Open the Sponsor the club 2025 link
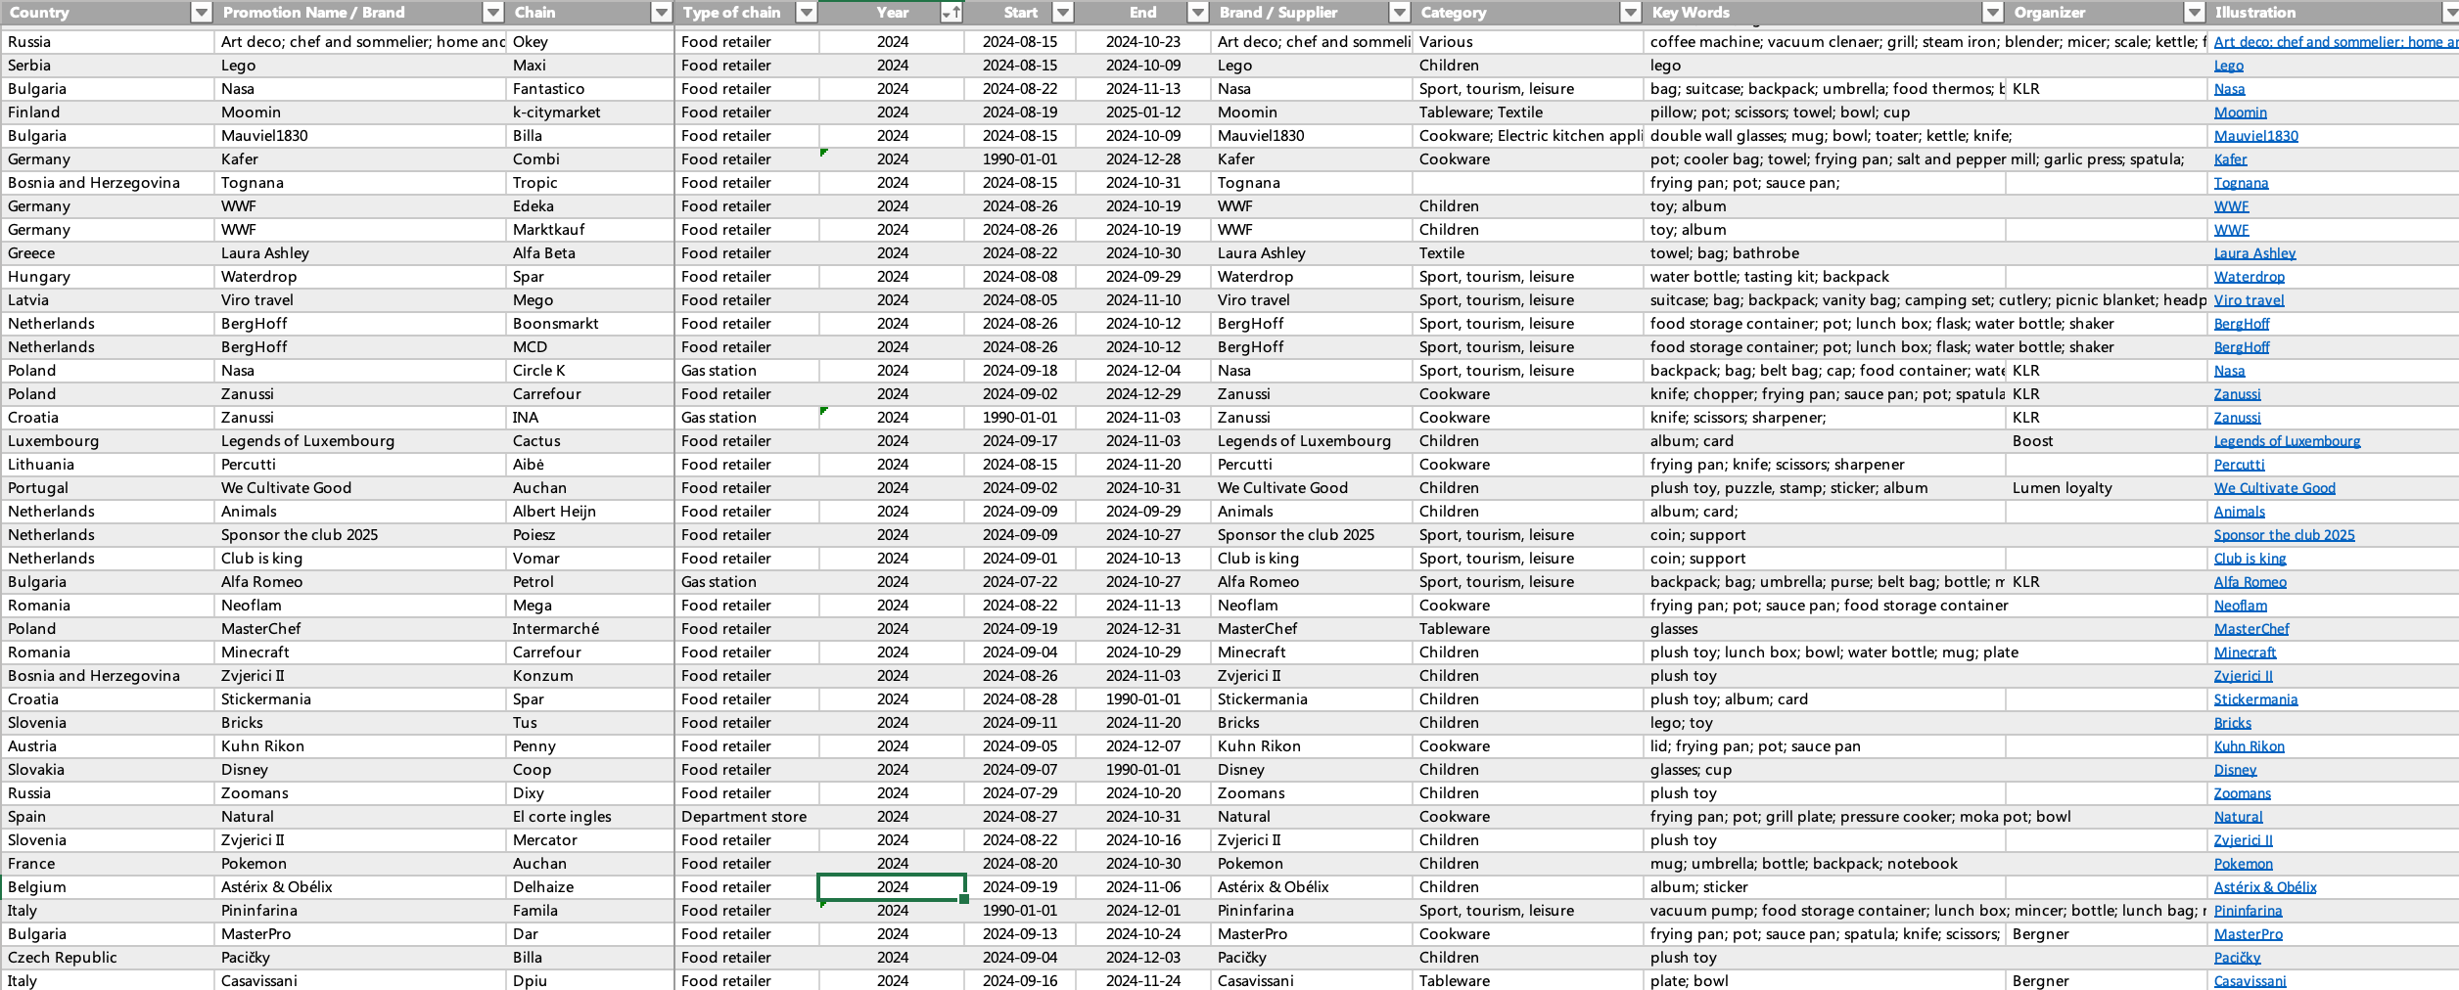Screen dimensions: 2459x990 click(x=2284, y=535)
